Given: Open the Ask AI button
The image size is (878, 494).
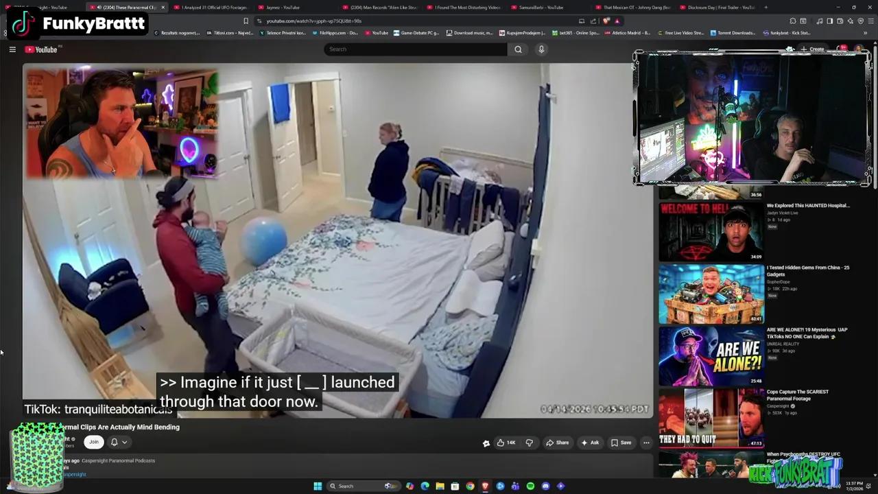Looking at the screenshot, I should [x=590, y=443].
